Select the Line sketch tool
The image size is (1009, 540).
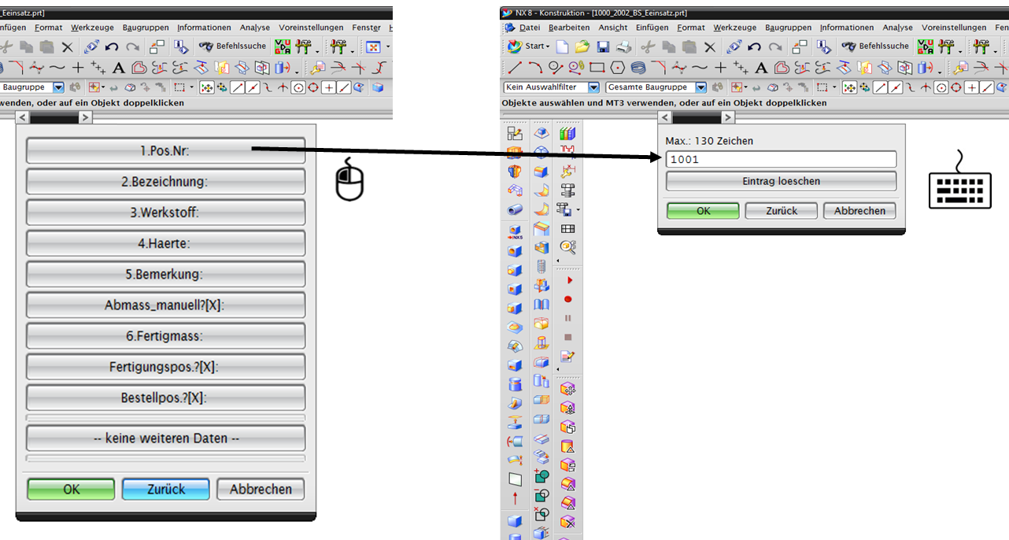[515, 68]
